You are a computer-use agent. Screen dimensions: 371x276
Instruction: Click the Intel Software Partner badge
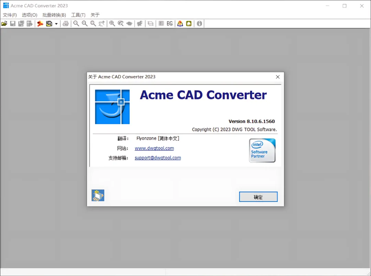pyautogui.click(x=262, y=151)
